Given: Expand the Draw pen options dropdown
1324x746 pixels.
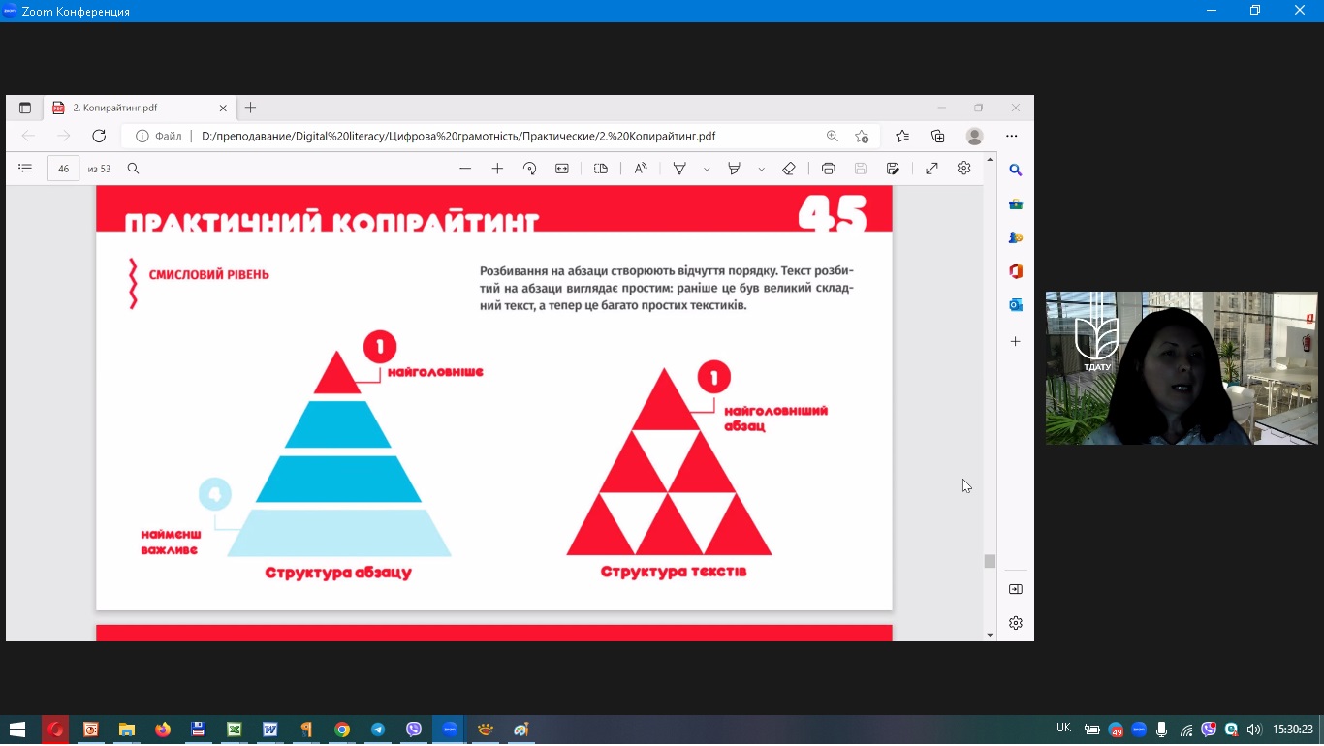Looking at the screenshot, I should (x=707, y=169).
